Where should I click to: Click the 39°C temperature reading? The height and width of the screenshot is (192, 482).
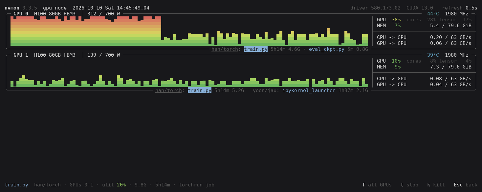[x=433, y=55]
